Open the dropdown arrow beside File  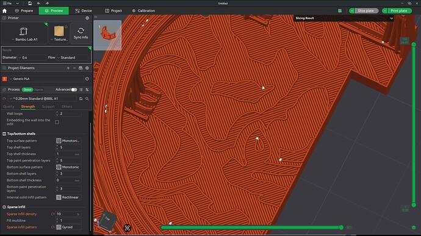18,3
